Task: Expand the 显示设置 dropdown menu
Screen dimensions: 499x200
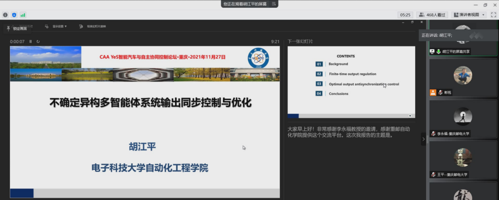Action: [x=57, y=26]
